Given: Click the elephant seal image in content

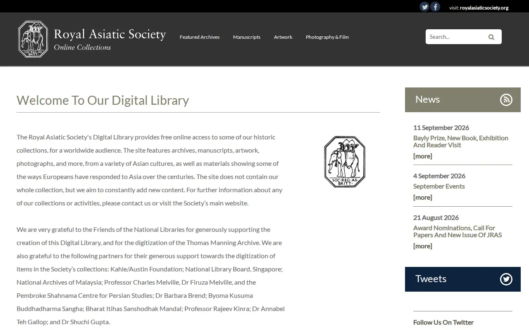Looking at the screenshot, I should pyautogui.click(x=345, y=162).
